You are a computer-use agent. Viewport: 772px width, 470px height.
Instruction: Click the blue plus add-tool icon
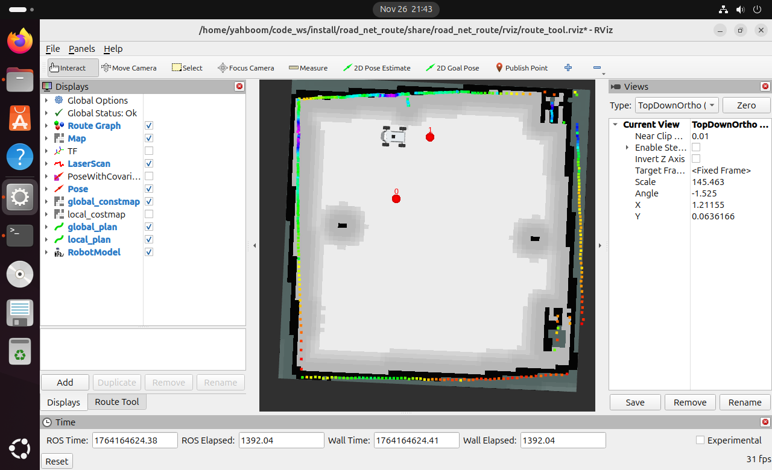pos(568,67)
